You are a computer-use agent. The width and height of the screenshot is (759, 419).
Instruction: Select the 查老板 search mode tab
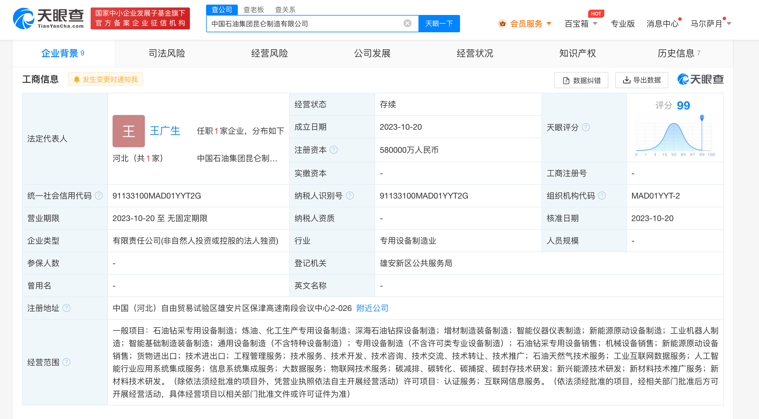pos(253,10)
